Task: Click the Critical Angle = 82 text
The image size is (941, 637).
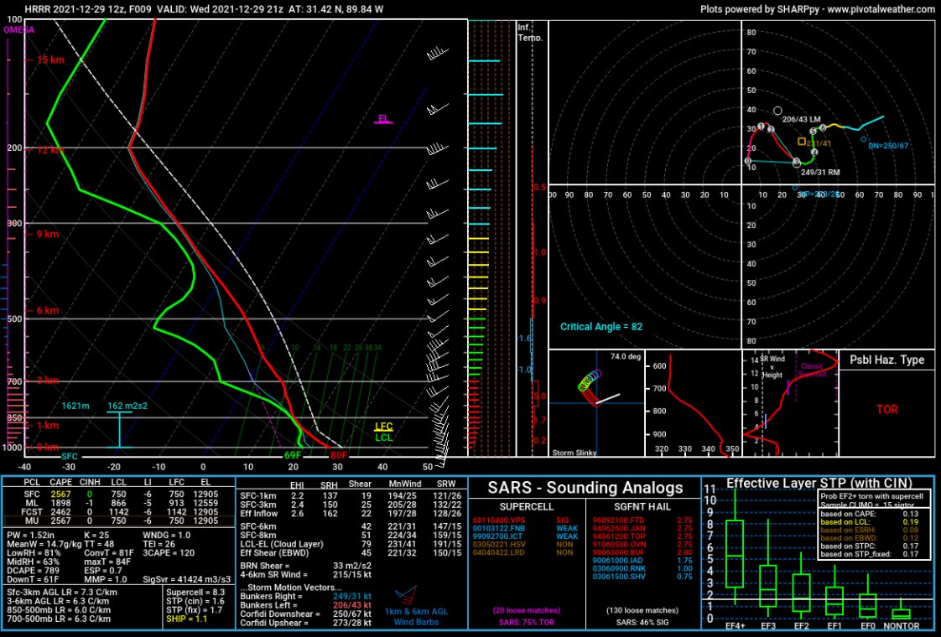Action: click(601, 327)
